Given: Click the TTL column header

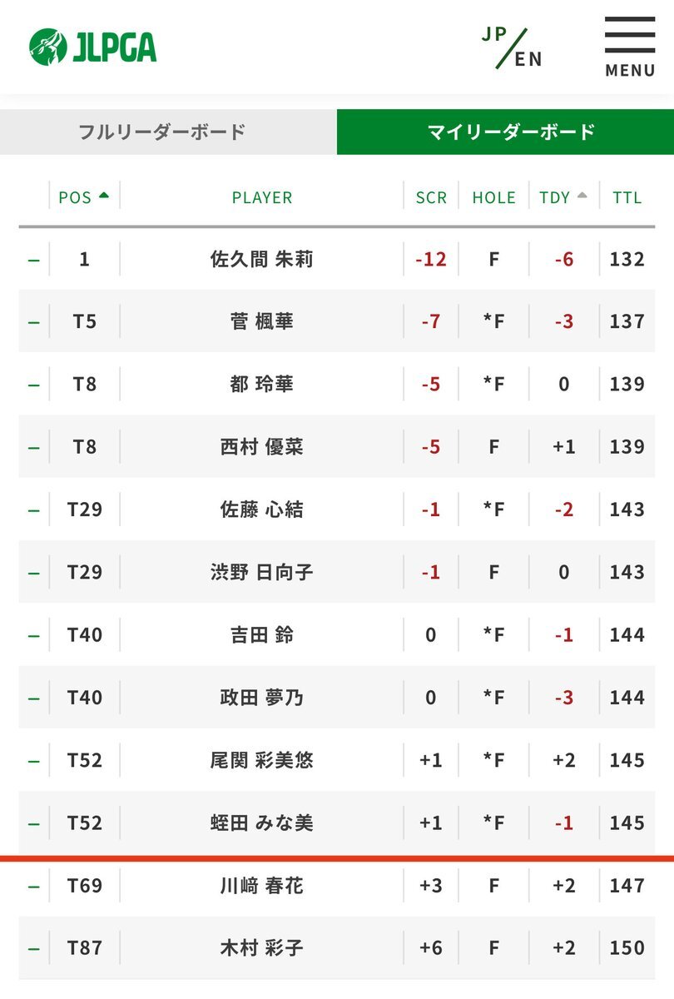Looking at the screenshot, I should (627, 197).
